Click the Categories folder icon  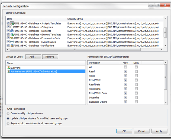(12, 27)
